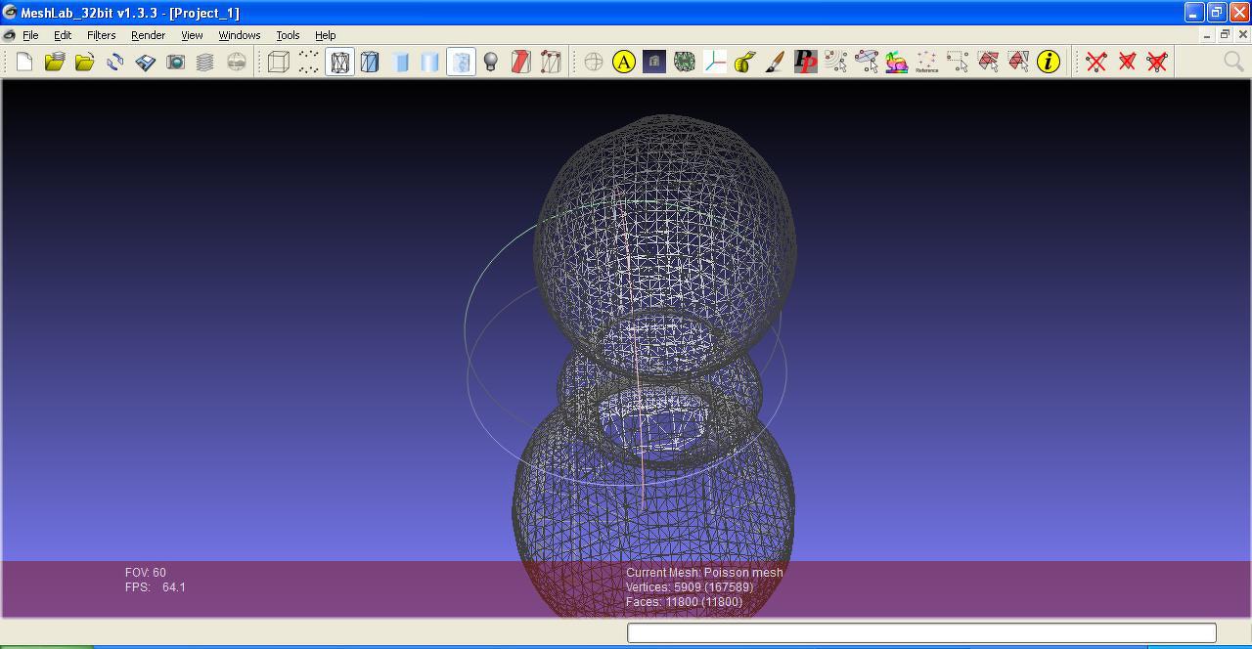Image resolution: width=1252 pixels, height=649 pixels.
Task: Click the grey trackball globe icon
Action: pos(594,62)
